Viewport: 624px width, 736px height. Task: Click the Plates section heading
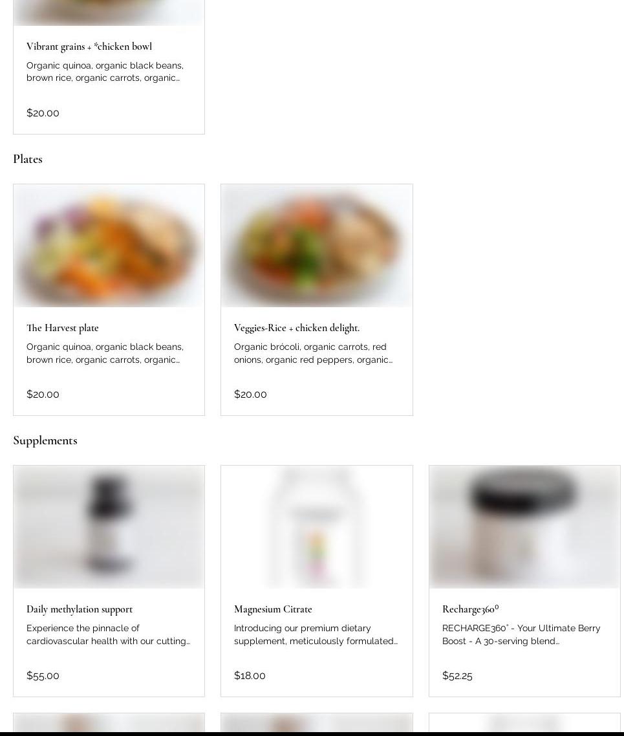click(x=28, y=159)
